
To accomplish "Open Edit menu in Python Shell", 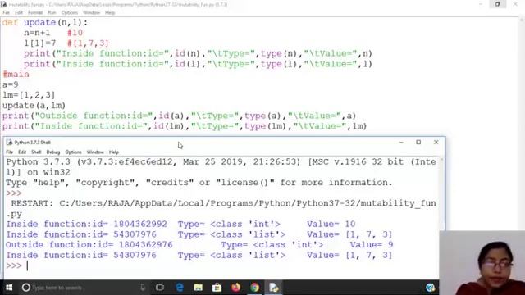I will [22, 152].
